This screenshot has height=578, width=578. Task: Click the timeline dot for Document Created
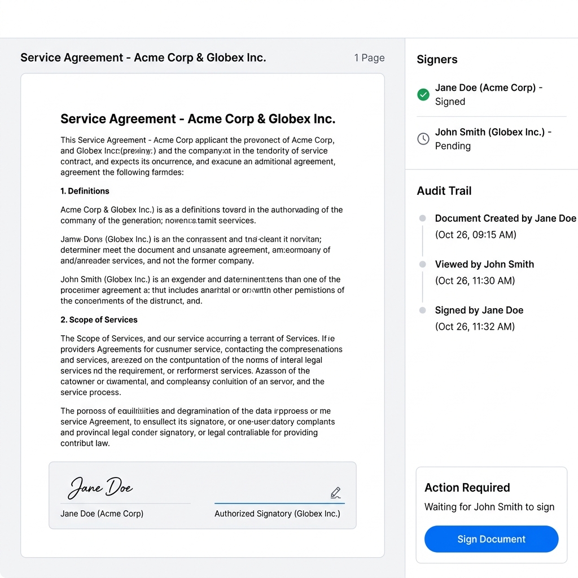(x=422, y=218)
